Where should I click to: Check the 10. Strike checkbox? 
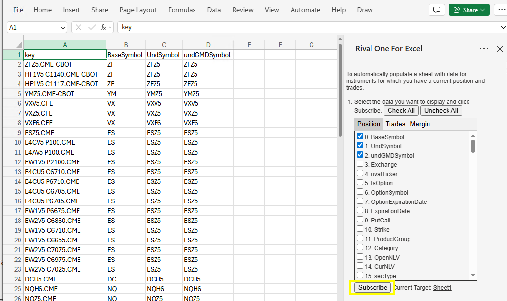tap(360, 229)
